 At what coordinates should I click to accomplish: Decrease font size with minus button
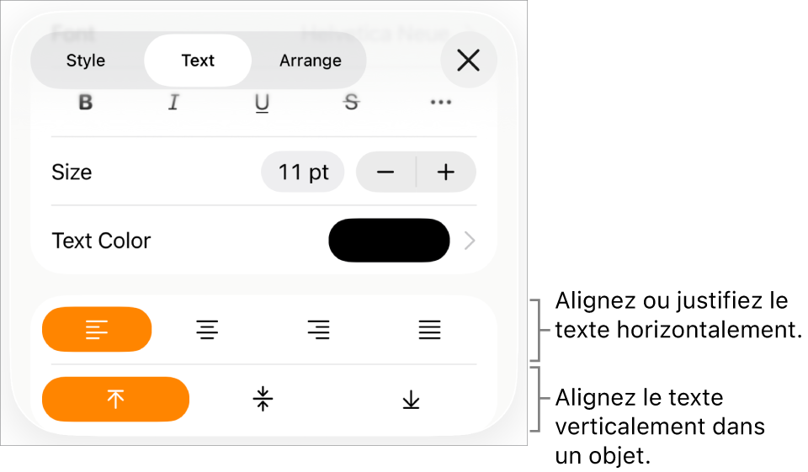point(385,172)
